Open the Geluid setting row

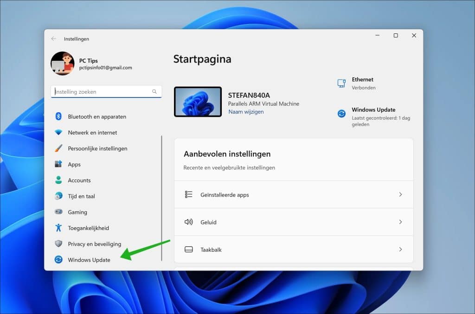coord(294,222)
